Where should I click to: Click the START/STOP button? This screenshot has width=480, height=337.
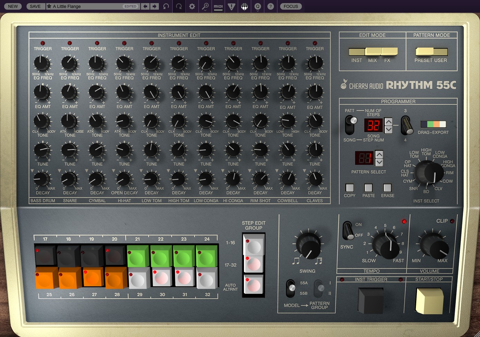[x=429, y=300]
